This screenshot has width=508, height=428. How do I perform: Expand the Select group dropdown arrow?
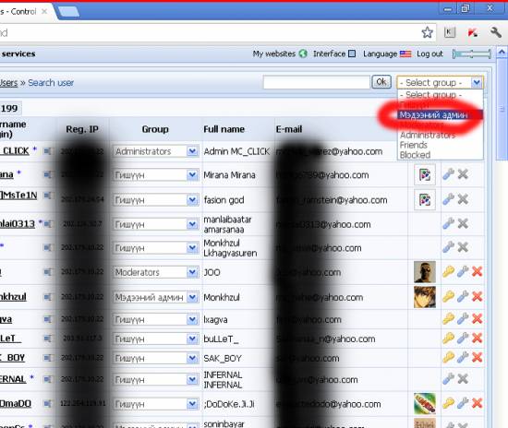click(477, 82)
